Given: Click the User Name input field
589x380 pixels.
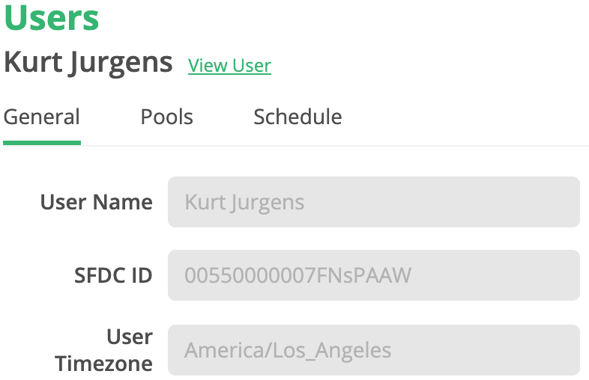Looking at the screenshot, I should click(373, 202).
